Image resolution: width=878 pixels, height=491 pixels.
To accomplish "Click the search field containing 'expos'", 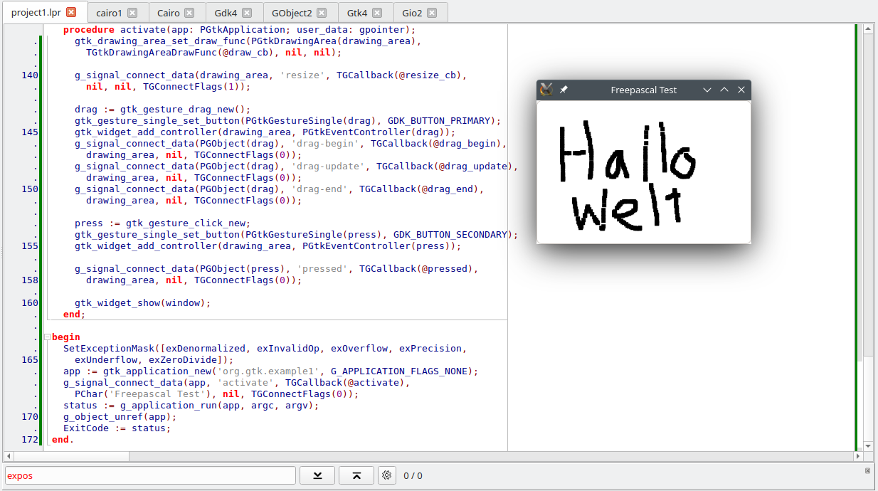I will click(x=149, y=475).
